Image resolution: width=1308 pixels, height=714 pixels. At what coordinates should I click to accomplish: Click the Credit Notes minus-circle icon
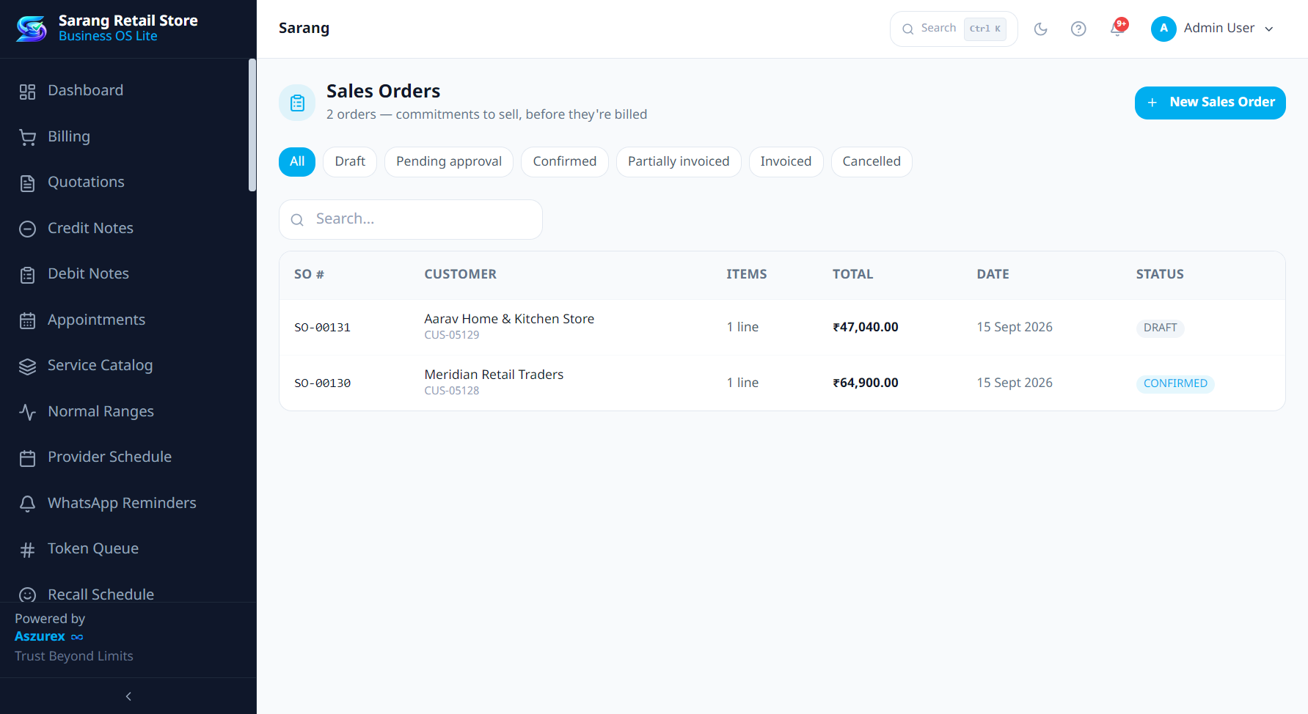point(27,229)
